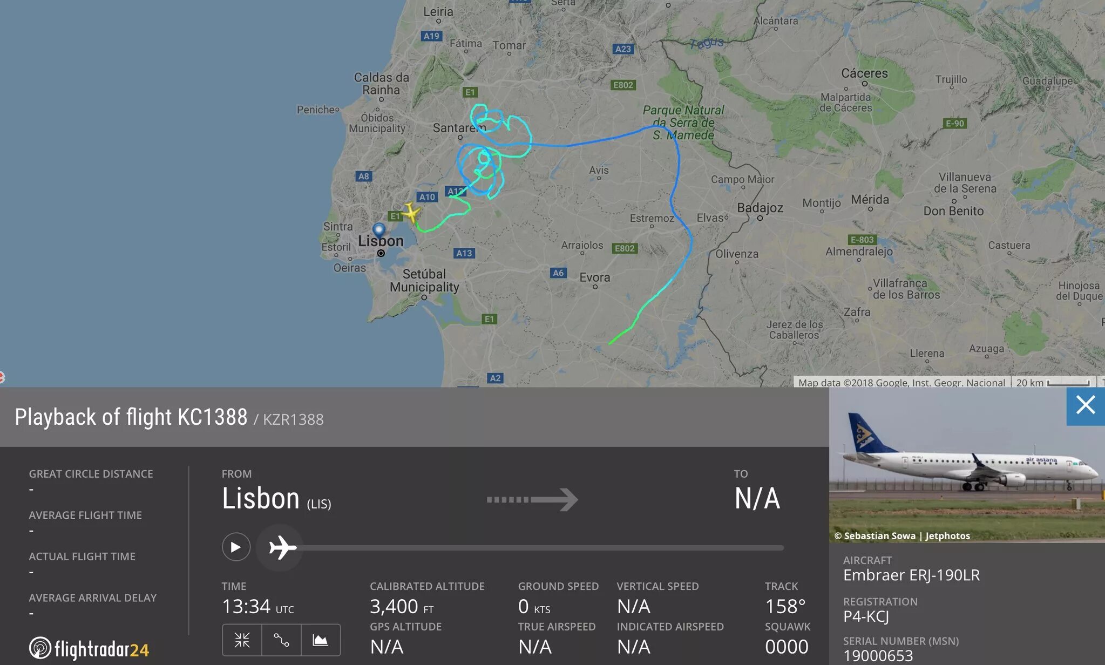Select the flight KC1388 label
This screenshot has width=1105, height=665.
(213, 417)
